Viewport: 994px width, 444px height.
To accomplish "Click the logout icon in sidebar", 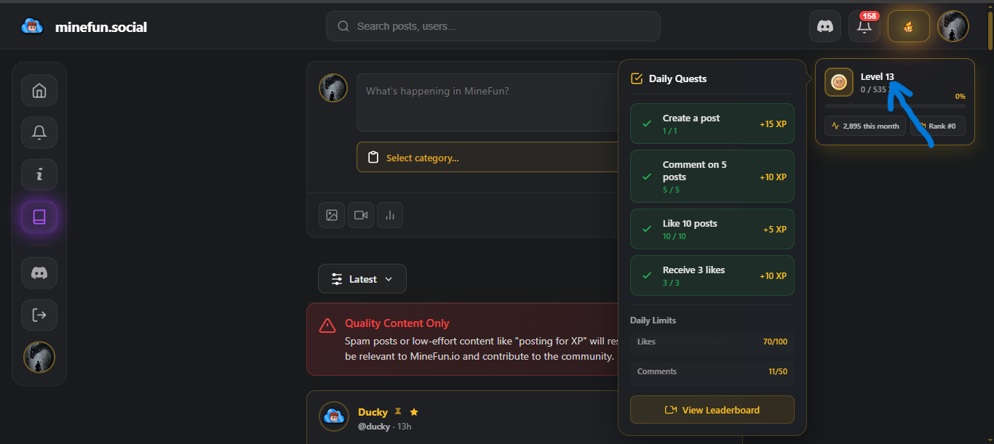I will 39,315.
